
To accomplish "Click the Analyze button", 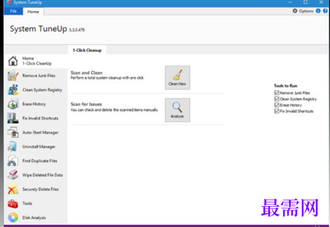I will point(177,110).
